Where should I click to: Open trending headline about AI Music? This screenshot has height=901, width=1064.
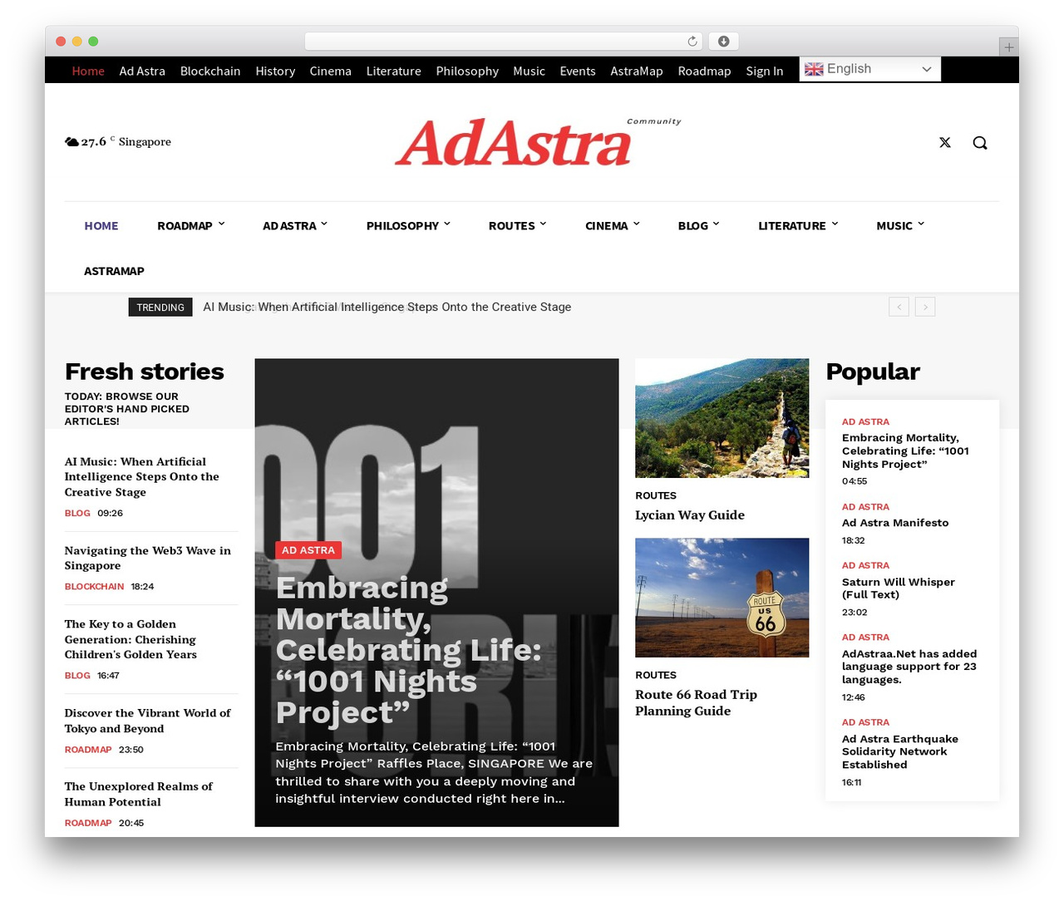coord(387,307)
